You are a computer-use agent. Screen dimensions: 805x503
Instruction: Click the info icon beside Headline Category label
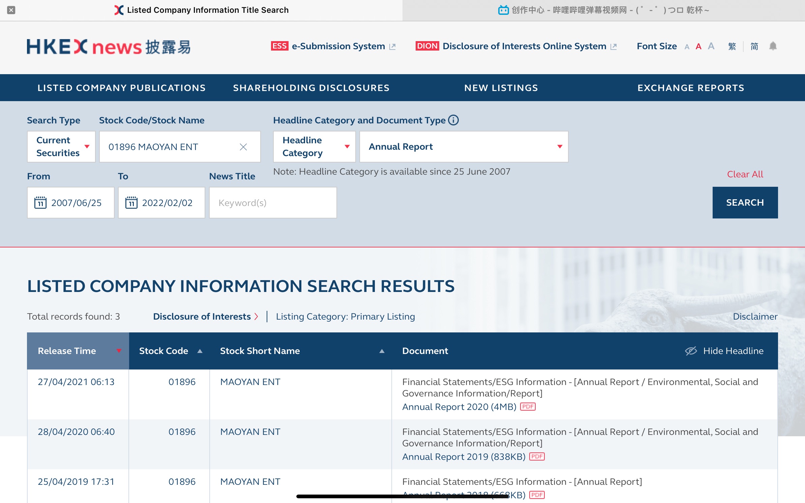(x=453, y=120)
